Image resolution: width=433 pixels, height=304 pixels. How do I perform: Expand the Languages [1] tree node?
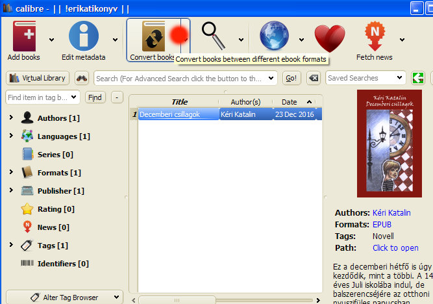point(11,135)
